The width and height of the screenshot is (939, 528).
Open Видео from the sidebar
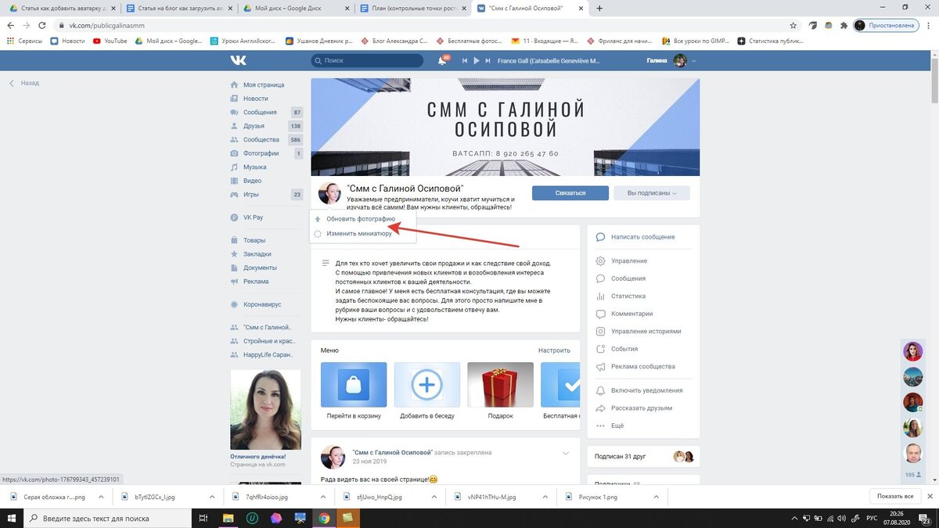(252, 181)
